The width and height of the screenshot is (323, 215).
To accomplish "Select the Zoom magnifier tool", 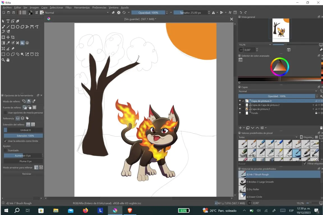I will (3, 60).
